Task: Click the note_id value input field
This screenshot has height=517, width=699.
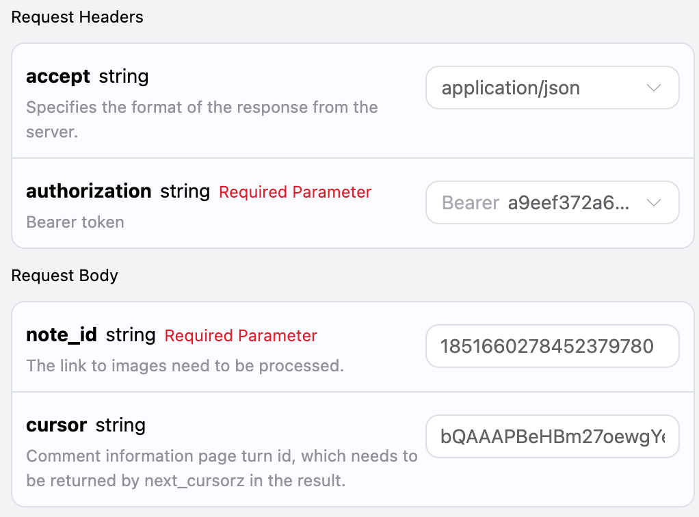Action: pos(551,346)
